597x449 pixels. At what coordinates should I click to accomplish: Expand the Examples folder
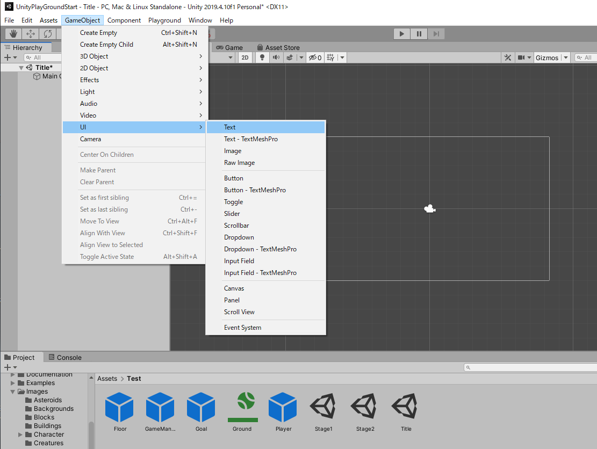coord(13,383)
